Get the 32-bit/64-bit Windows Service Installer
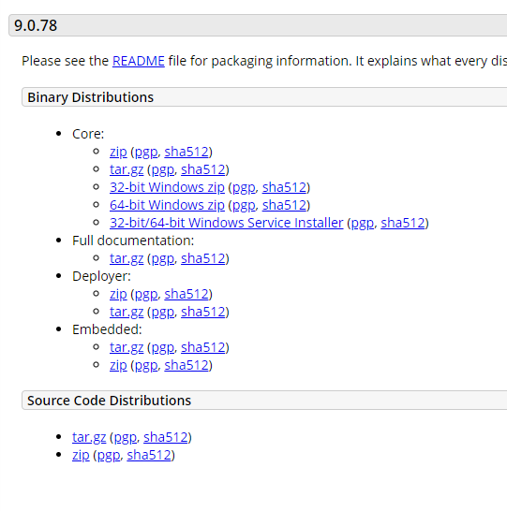The height and width of the screenshot is (511, 507). point(227,223)
